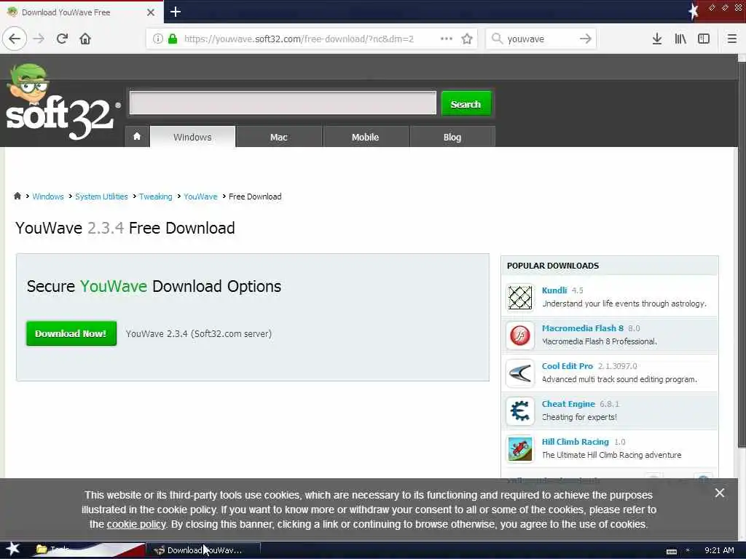The width and height of the screenshot is (746, 559).
Task: Click the green Search button
Action: point(466,103)
